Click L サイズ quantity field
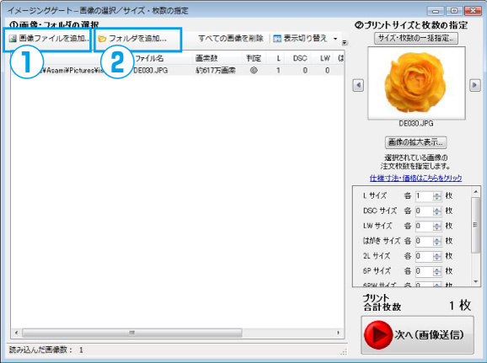The width and height of the screenshot is (487, 363). [425, 196]
